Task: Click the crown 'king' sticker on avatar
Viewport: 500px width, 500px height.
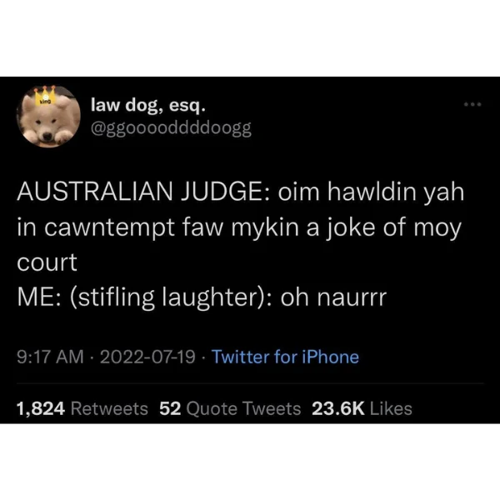Action: [x=47, y=95]
